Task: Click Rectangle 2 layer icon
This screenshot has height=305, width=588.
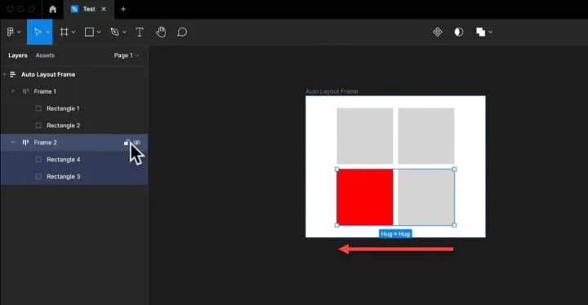Action: [38, 126]
